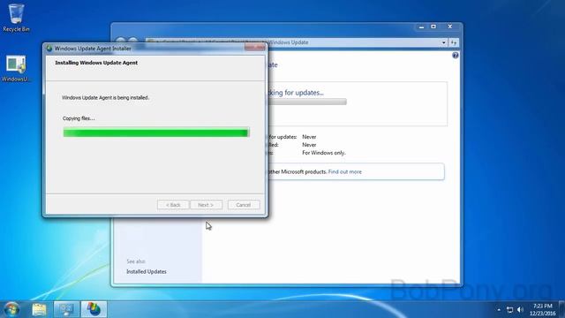Viewport: 565px width, 318px height.
Task: Click the checking for updates progress bar
Action: 307,102
